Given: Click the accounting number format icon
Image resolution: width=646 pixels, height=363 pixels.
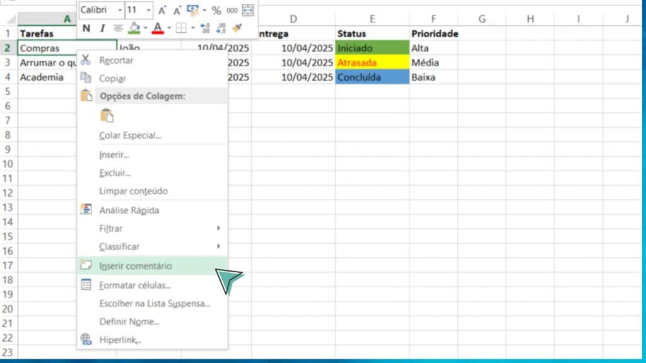Looking at the screenshot, I should (192, 10).
